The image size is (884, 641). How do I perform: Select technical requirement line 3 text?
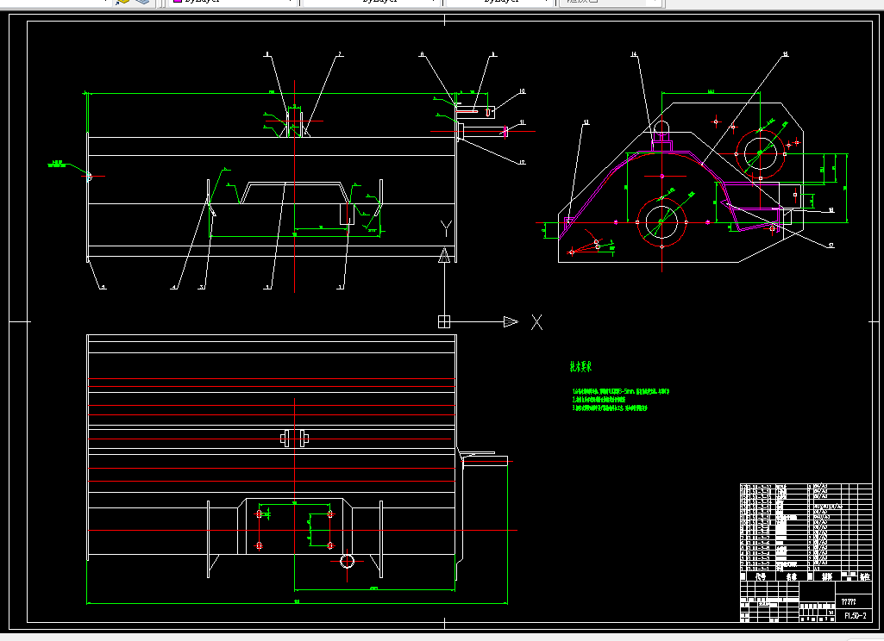click(610, 408)
